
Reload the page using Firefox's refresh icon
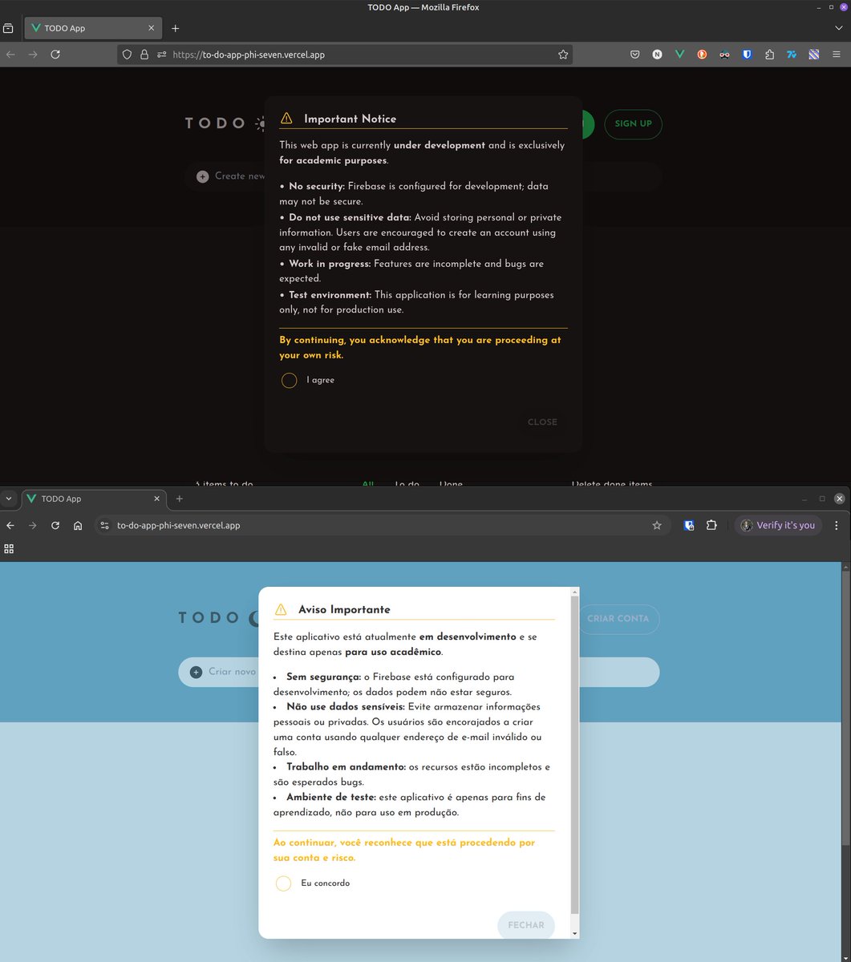tap(55, 54)
